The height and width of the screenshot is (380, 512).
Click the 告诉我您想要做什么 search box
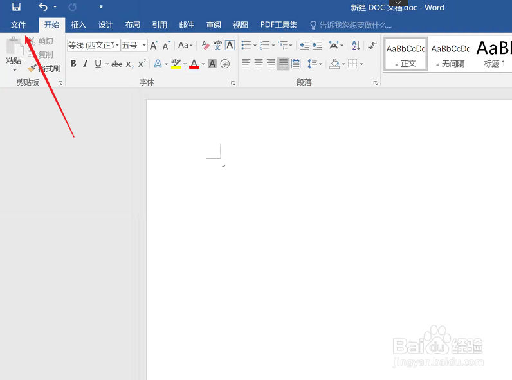(x=351, y=25)
